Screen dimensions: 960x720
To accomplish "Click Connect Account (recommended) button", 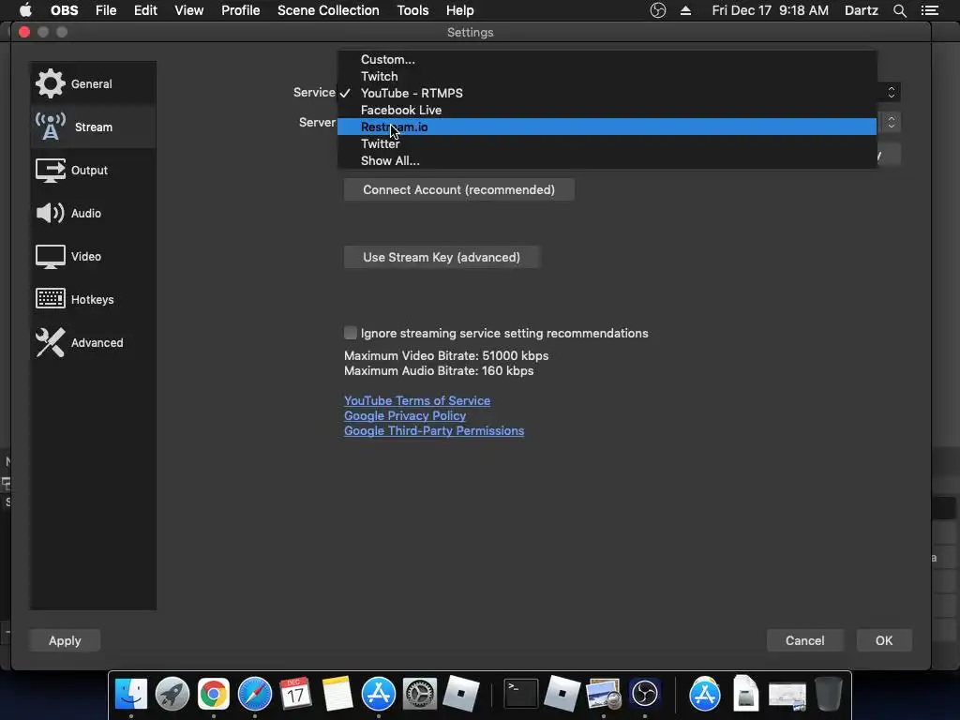I will point(459,189).
